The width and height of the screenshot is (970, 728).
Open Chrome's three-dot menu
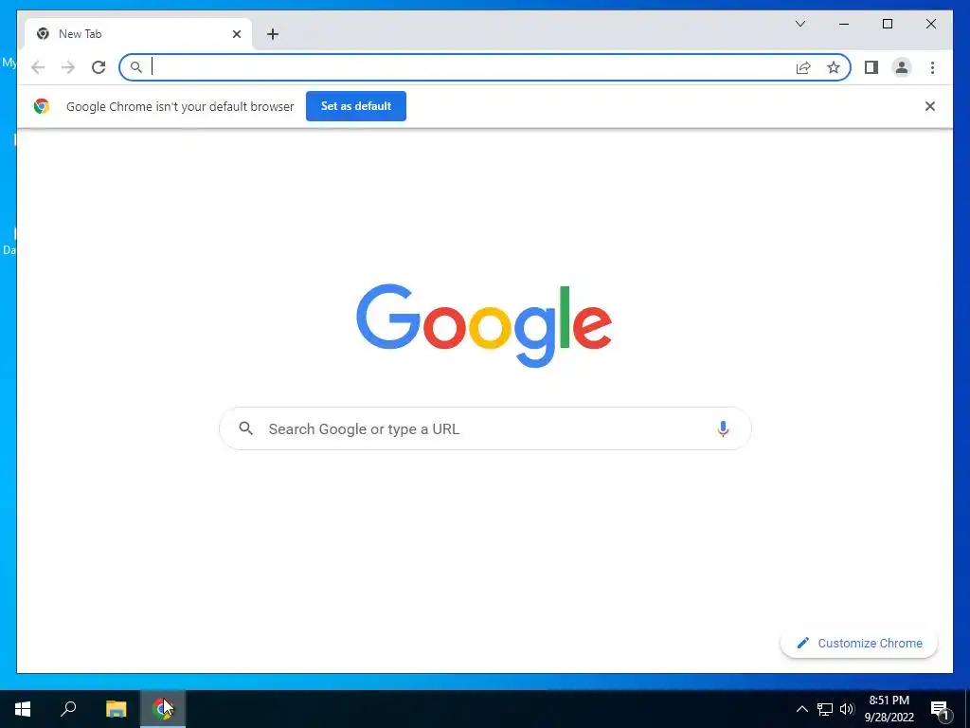pyautogui.click(x=932, y=67)
